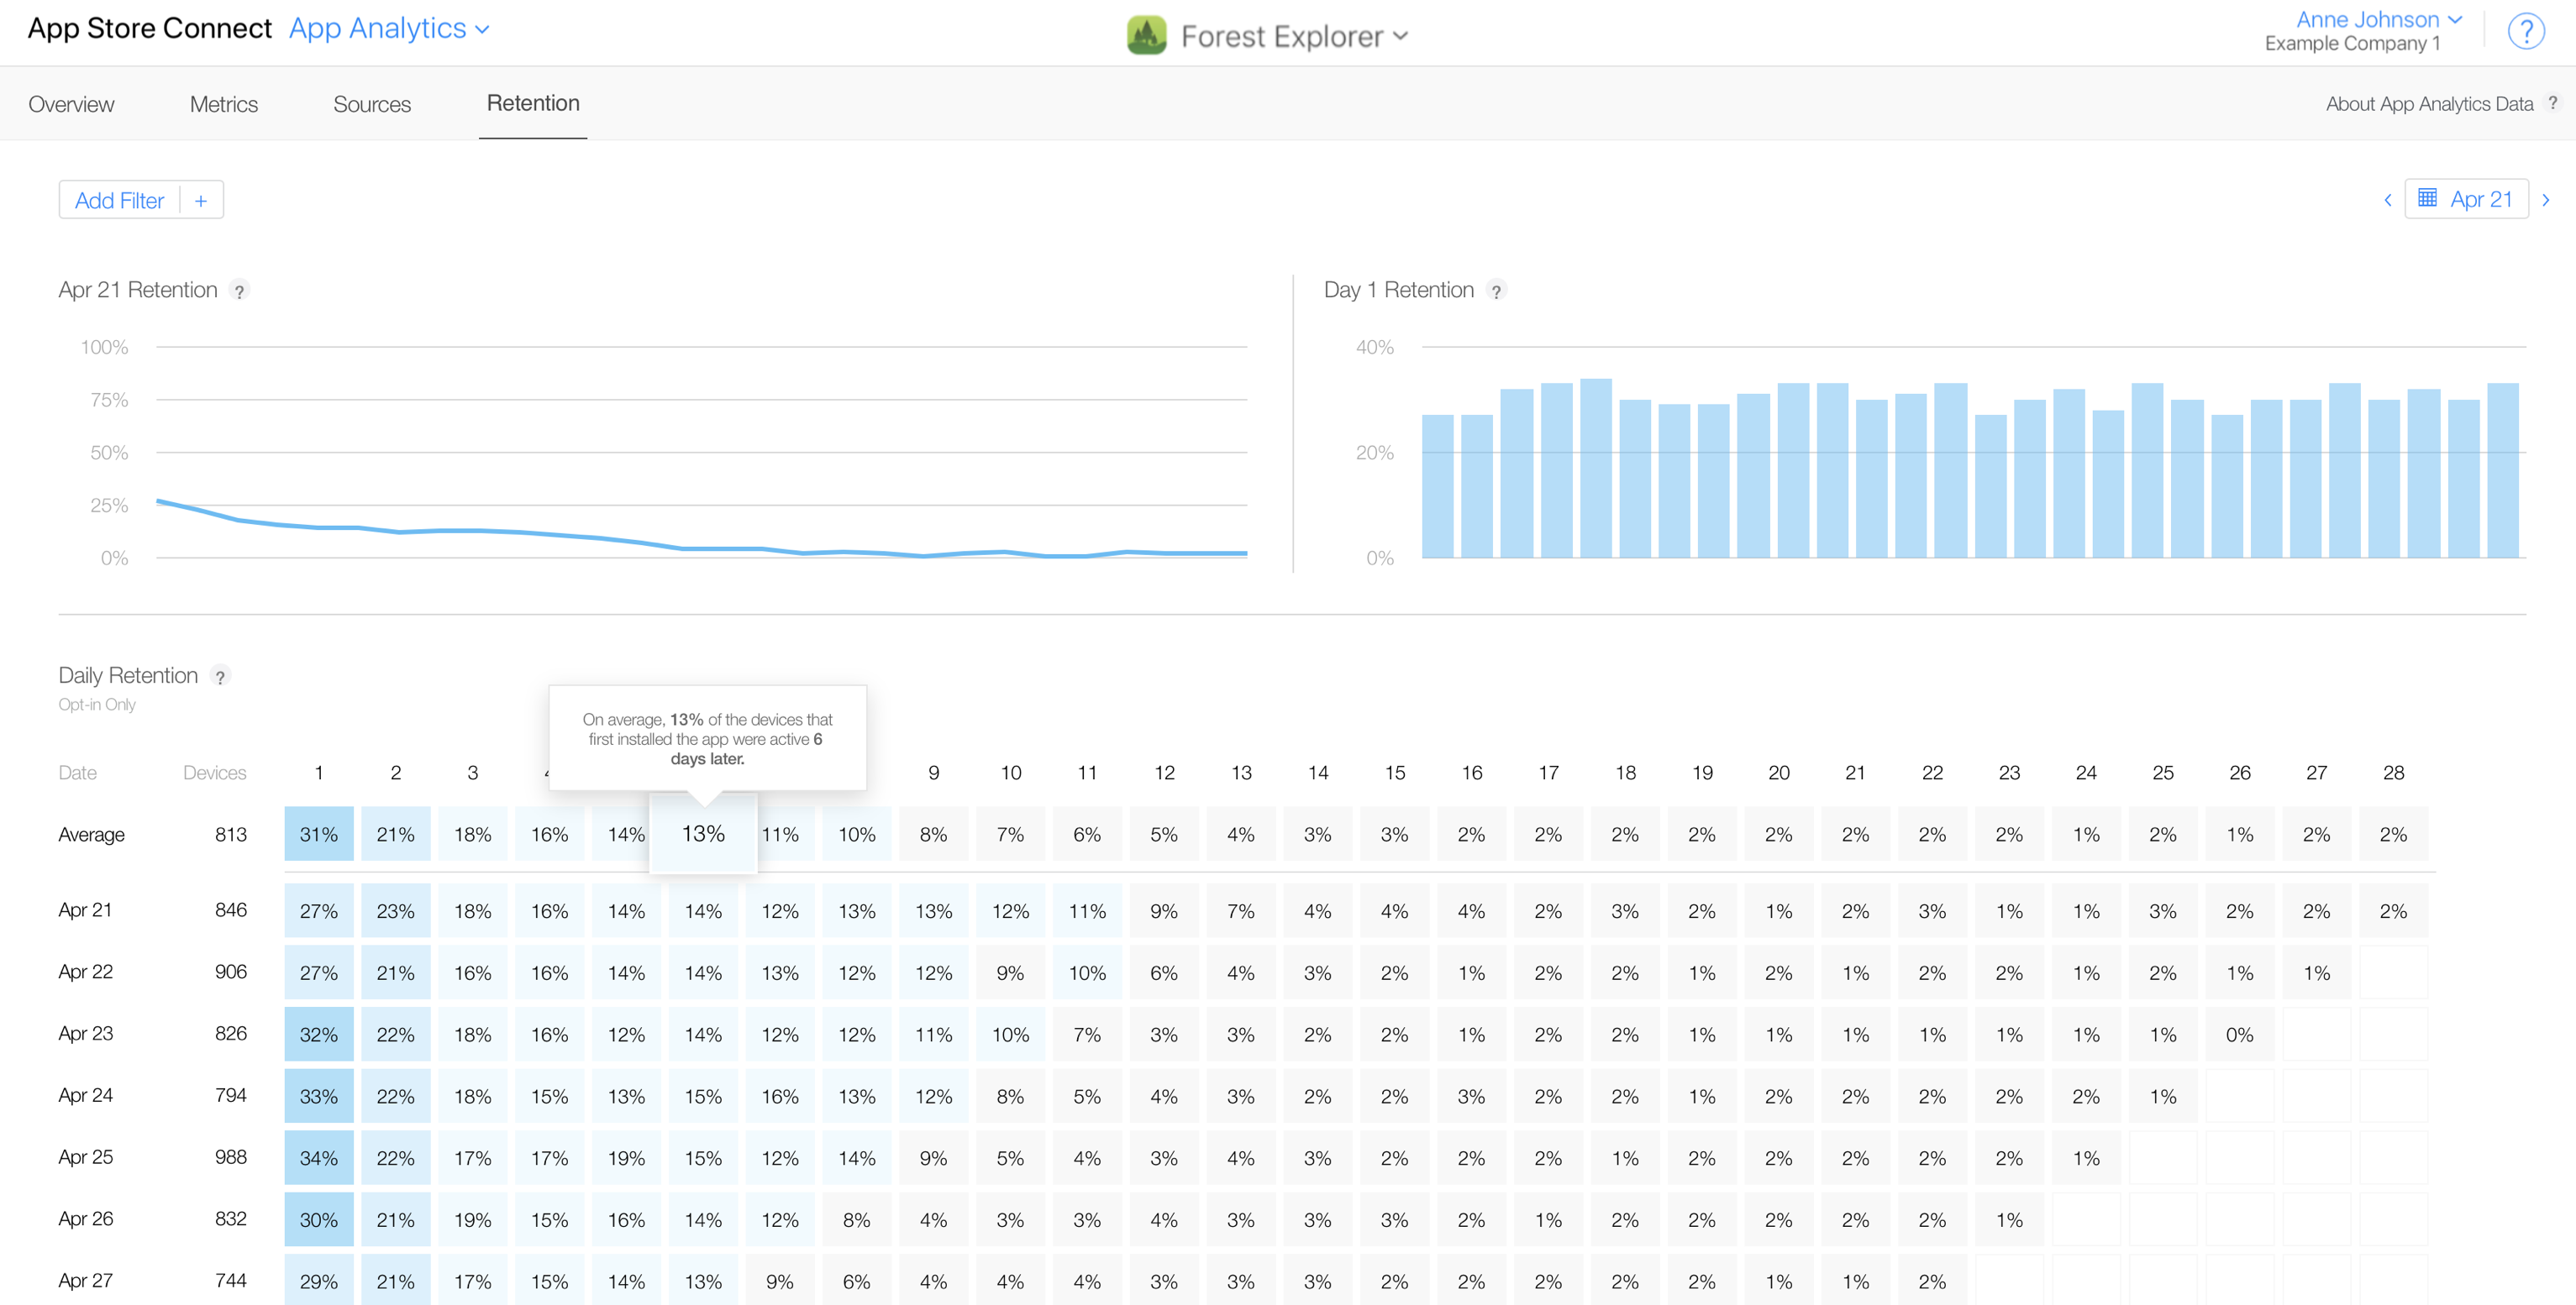
Task: Switch to the Sources tab
Action: pyautogui.click(x=372, y=104)
